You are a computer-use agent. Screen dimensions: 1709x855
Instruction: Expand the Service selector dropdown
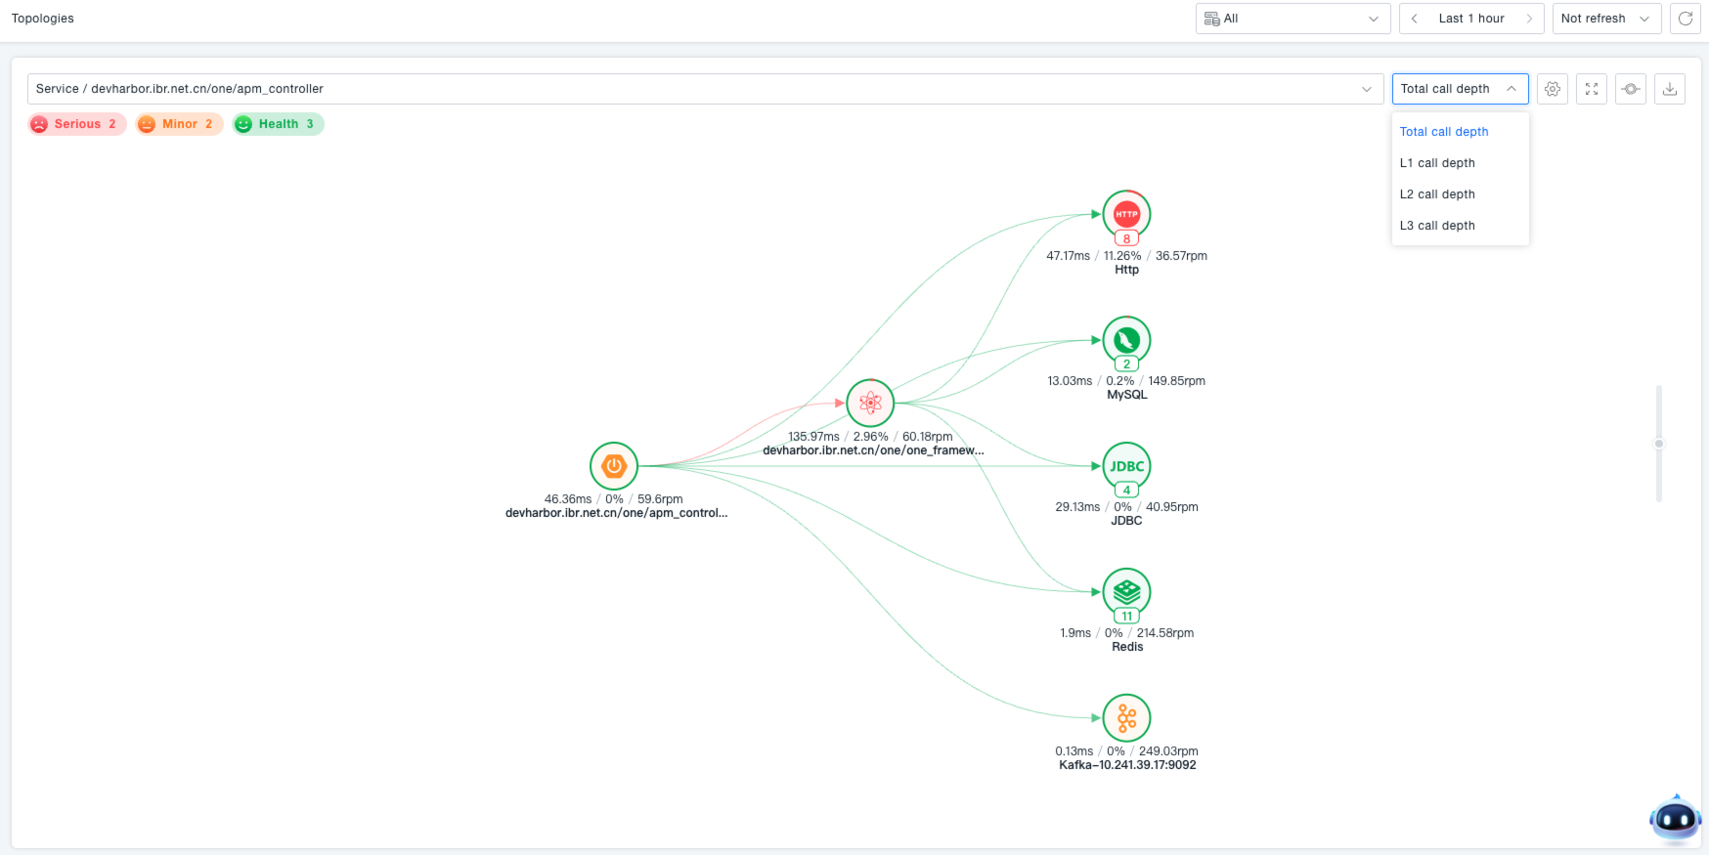pyautogui.click(x=705, y=89)
